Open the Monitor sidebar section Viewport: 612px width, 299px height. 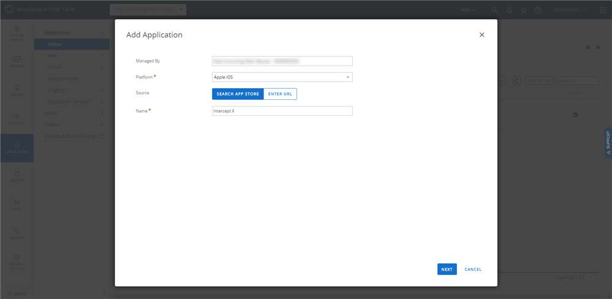17,62
